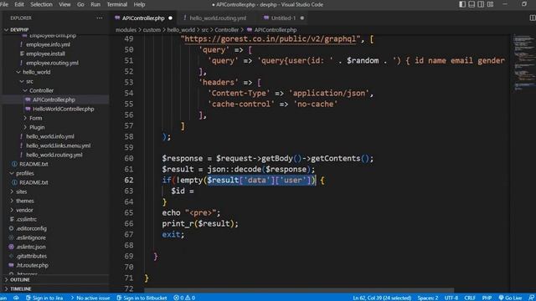Change Spaces: 2 indentation setting
Screen dimensions: 536x301
click(x=428, y=298)
